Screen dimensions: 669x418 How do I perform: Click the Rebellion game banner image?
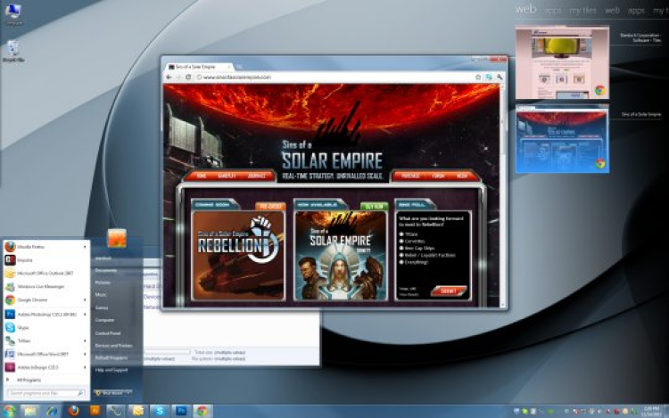[238, 256]
